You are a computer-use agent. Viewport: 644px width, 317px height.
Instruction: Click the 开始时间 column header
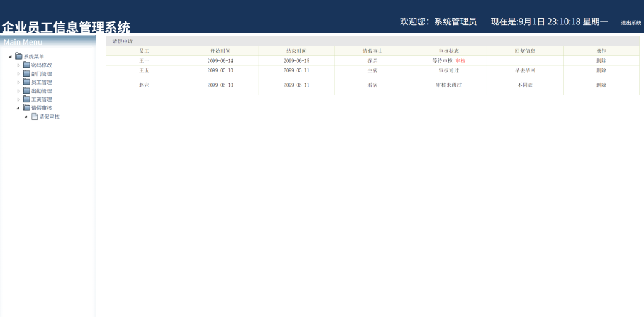click(x=220, y=51)
